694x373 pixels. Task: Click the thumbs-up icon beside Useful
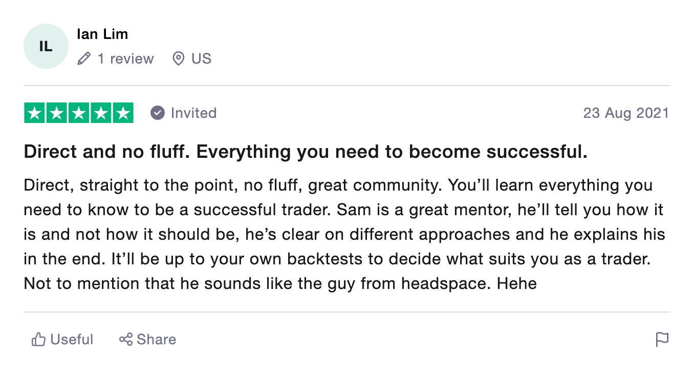point(38,340)
